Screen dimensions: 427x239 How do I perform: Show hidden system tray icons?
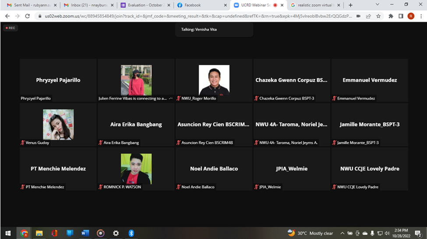pos(342,233)
